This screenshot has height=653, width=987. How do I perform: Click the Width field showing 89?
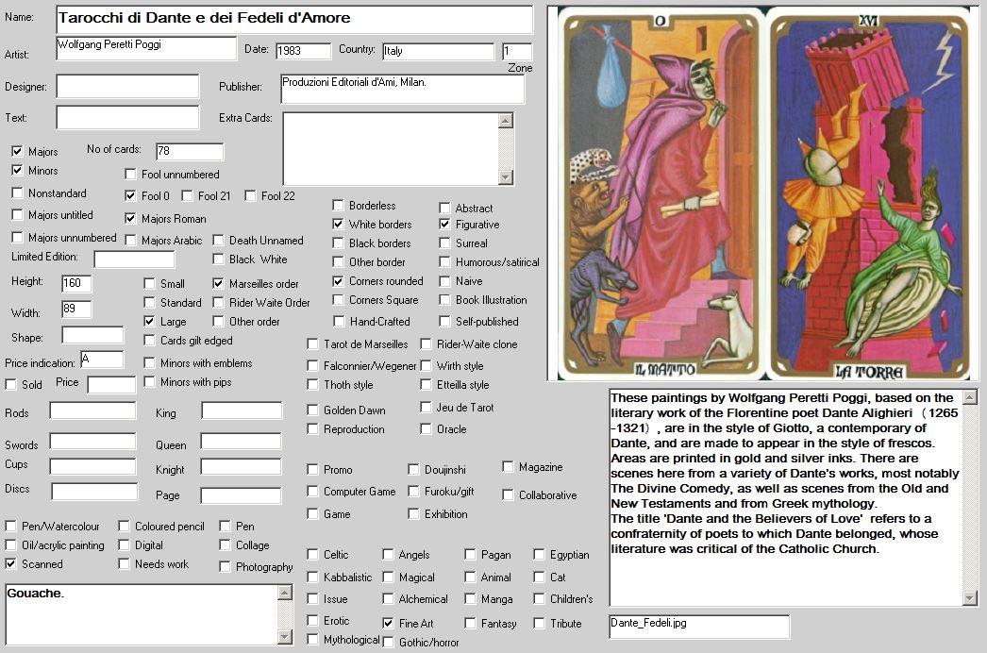pos(76,310)
